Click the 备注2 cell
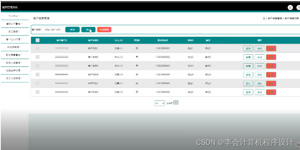 pos(208,57)
